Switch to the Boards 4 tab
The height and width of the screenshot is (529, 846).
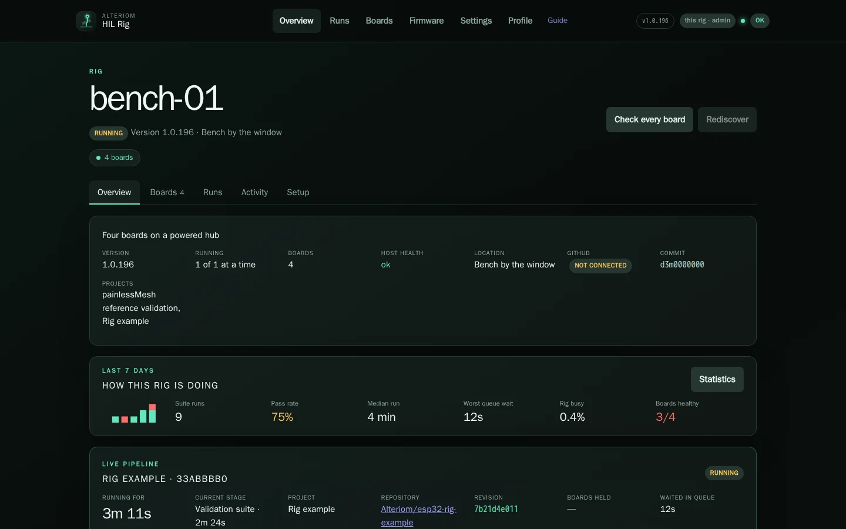(167, 192)
